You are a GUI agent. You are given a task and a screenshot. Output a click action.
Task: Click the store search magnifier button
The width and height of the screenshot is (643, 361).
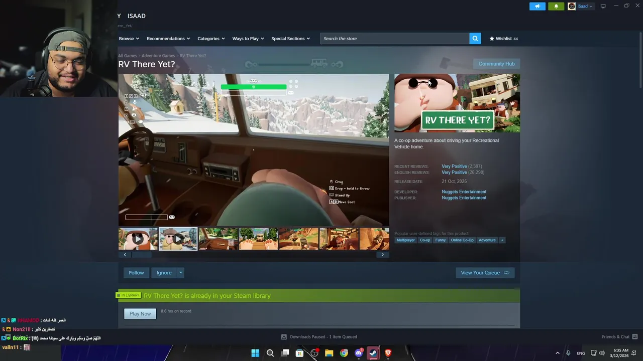coord(475,39)
